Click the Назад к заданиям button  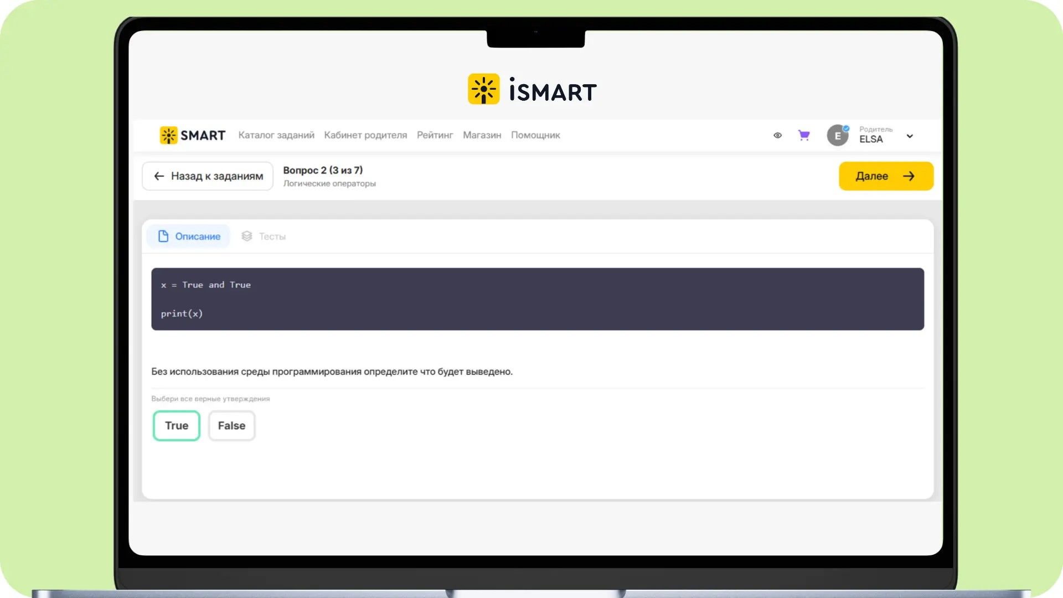click(x=208, y=176)
